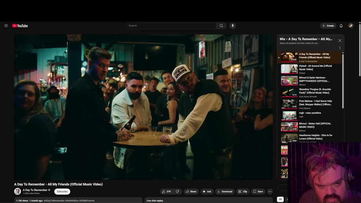Play Post Malone I Had Some Help
Viewport: 361px width, 203px height.
309,104
